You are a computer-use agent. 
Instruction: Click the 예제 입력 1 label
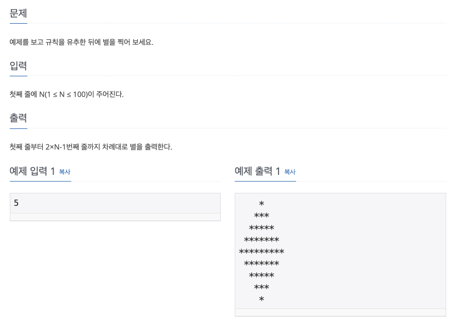32,171
